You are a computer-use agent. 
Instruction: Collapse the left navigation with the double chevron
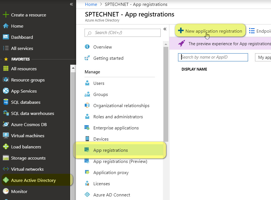[71, 4]
